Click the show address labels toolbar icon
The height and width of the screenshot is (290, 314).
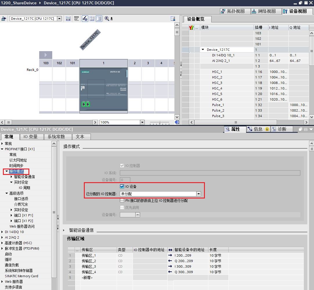[x=68, y=19]
